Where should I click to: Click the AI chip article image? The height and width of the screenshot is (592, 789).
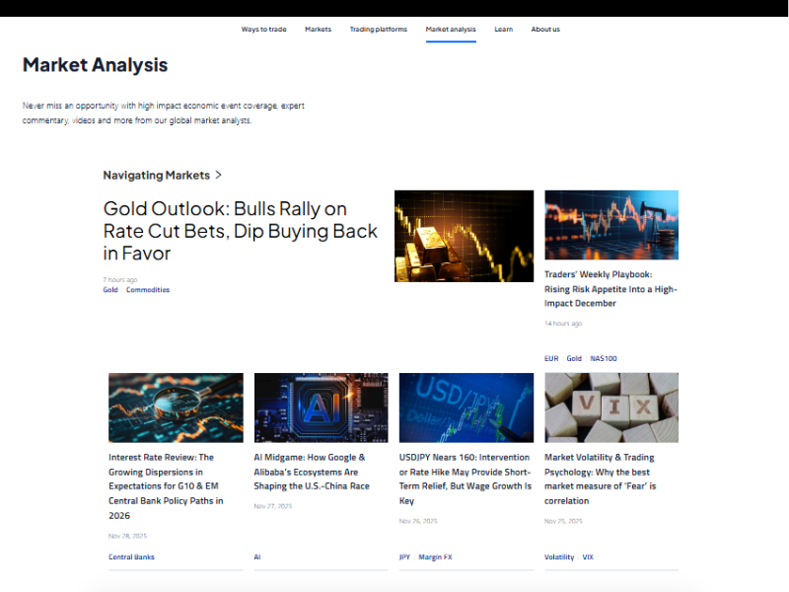point(321,407)
